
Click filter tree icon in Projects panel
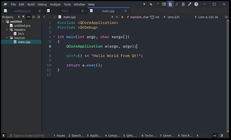coord(23,17)
